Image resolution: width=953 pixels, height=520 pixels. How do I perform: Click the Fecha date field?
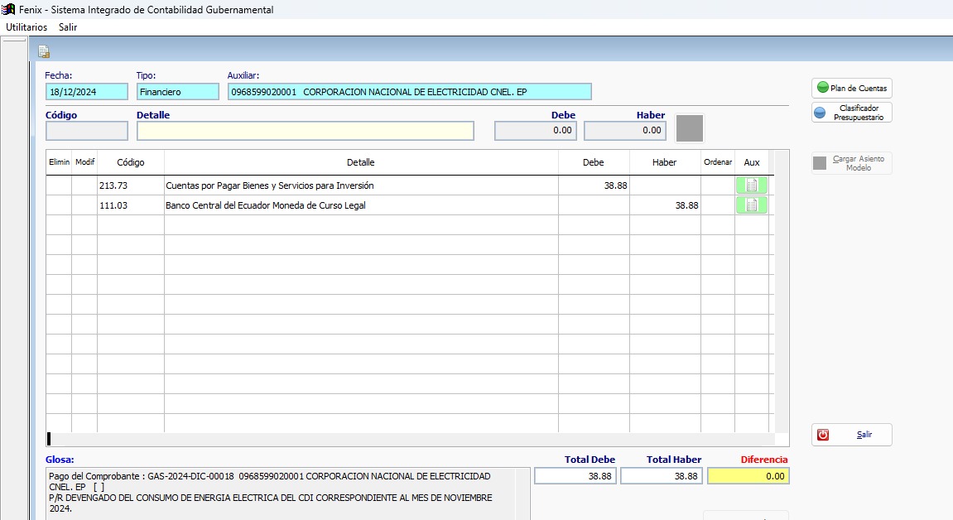pos(87,92)
